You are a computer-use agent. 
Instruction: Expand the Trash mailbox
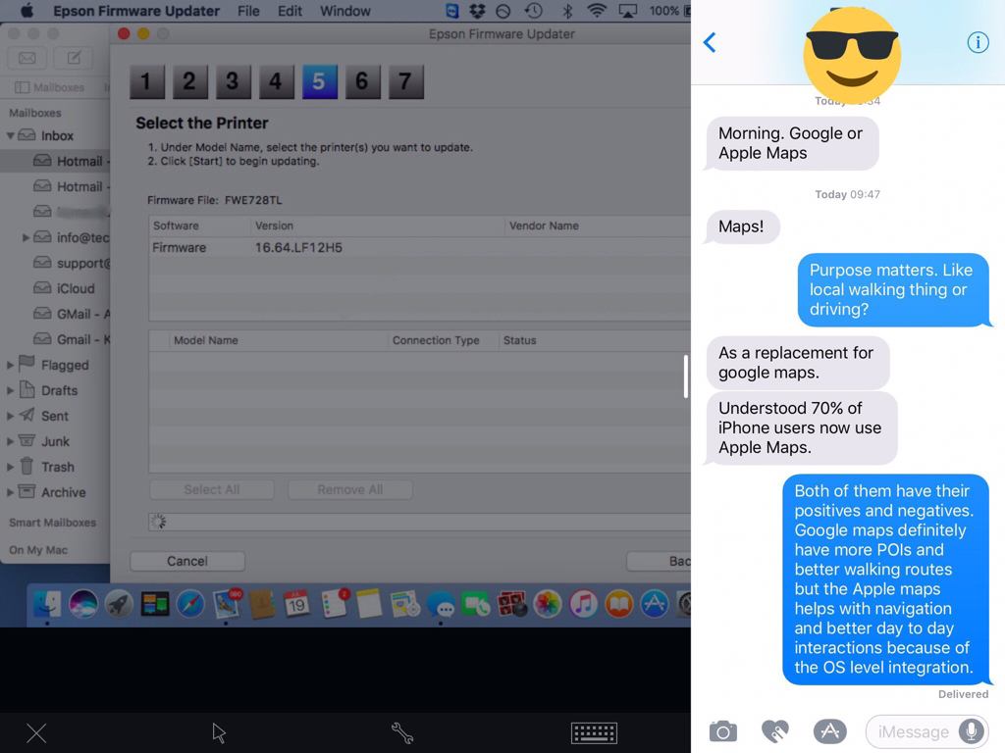(10, 468)
